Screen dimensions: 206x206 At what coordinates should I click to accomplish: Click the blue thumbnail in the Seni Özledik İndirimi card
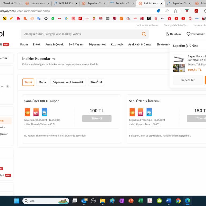[x=149, y=112]
